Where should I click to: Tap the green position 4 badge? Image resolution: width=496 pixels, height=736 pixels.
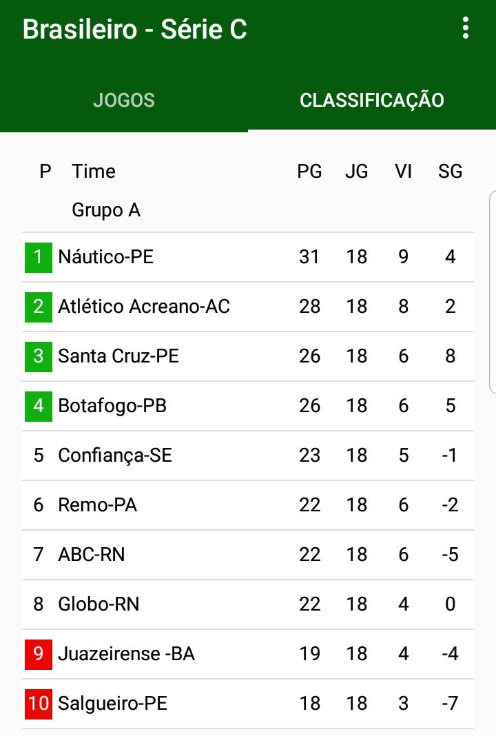[x=39, y=406]
